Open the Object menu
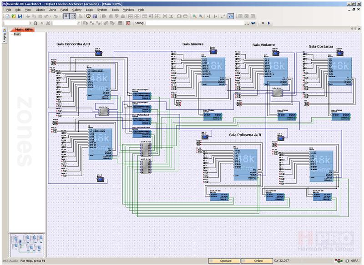364x265 pixels. (40, 10)
